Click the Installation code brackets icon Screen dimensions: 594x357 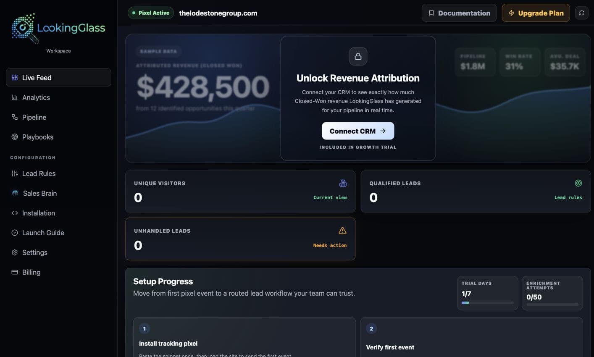[15, 213]
